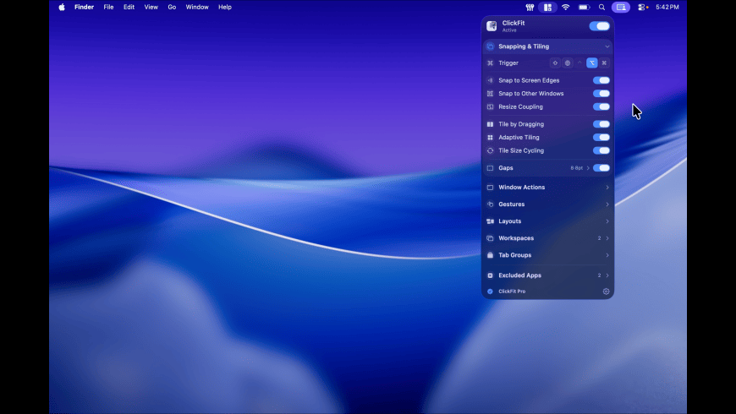This screenshot has height=414, width=736.
Task: Toggle Resize Coupling off
Action: click(601, 106)
